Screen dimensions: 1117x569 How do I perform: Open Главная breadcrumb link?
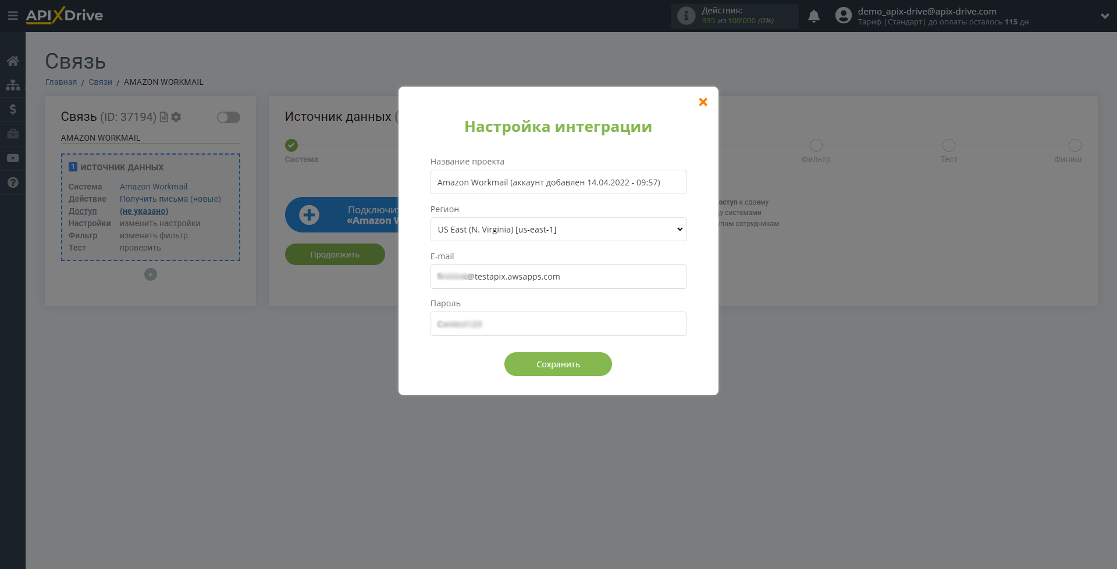[x=61, y=82]
